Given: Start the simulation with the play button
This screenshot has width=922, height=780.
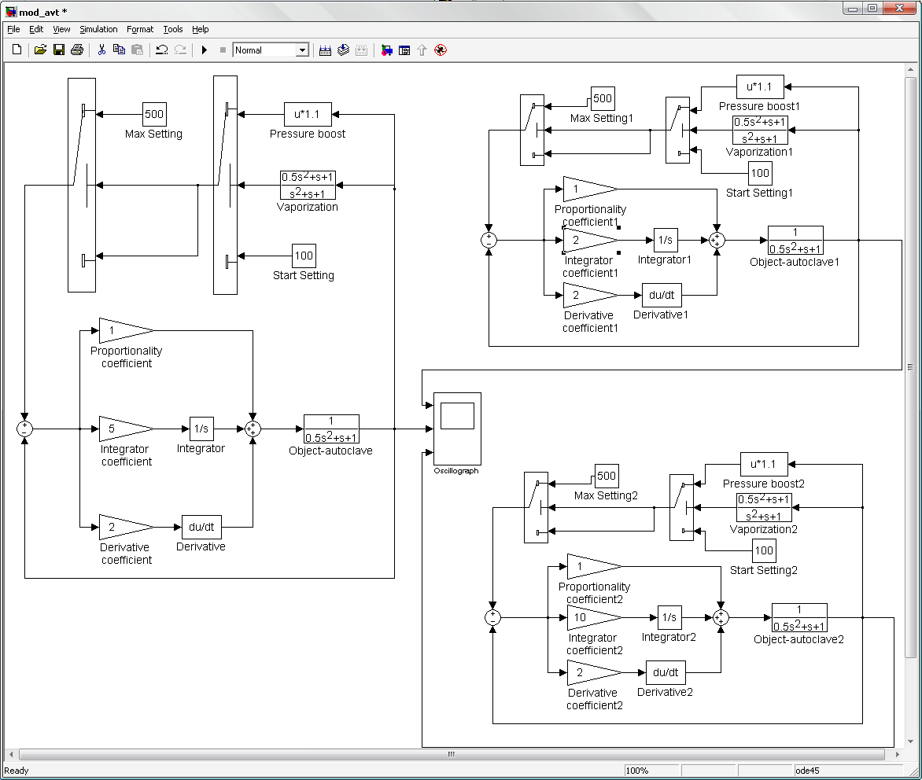Looking at the screenshot, I should [205, 50].
